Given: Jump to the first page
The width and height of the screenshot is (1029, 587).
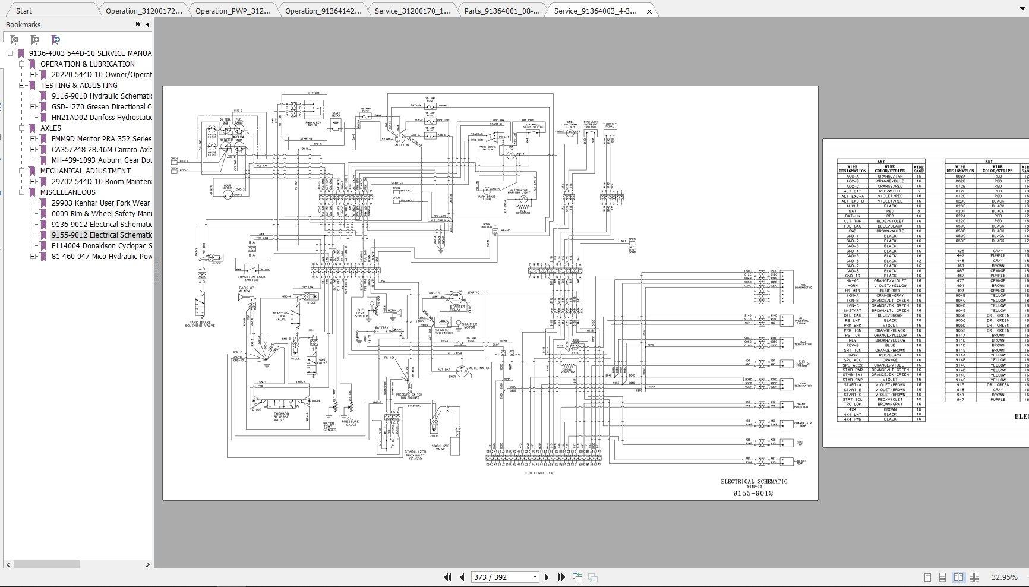Looking at the screenshot, I should 447,577.
